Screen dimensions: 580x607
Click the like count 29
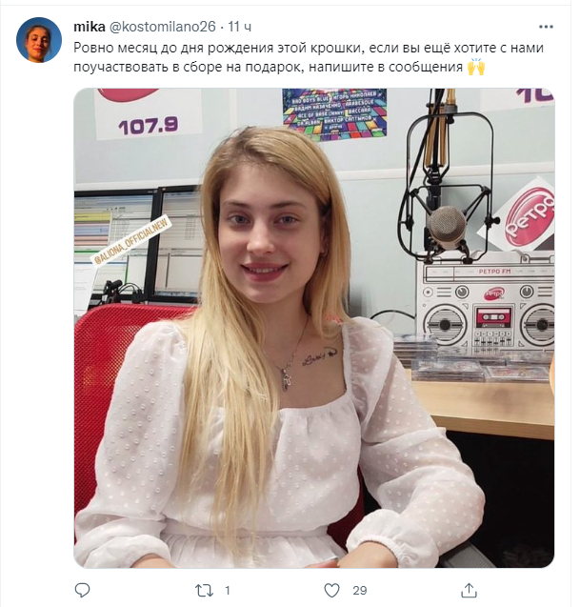pos(359,591)
